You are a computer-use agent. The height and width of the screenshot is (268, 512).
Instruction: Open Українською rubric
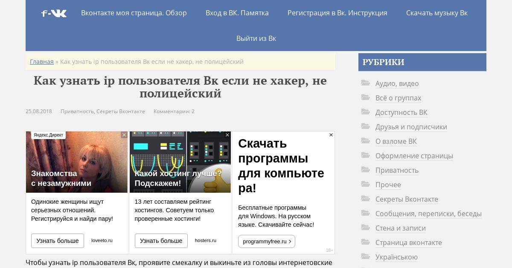click(x=396, y=257)
